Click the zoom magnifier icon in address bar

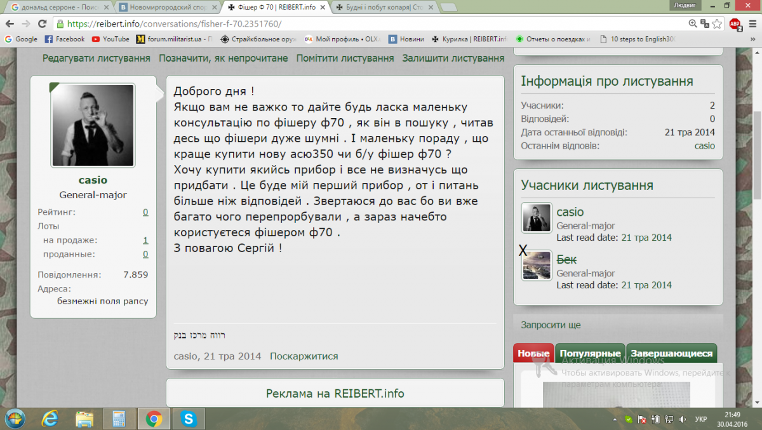coord(693,24)
